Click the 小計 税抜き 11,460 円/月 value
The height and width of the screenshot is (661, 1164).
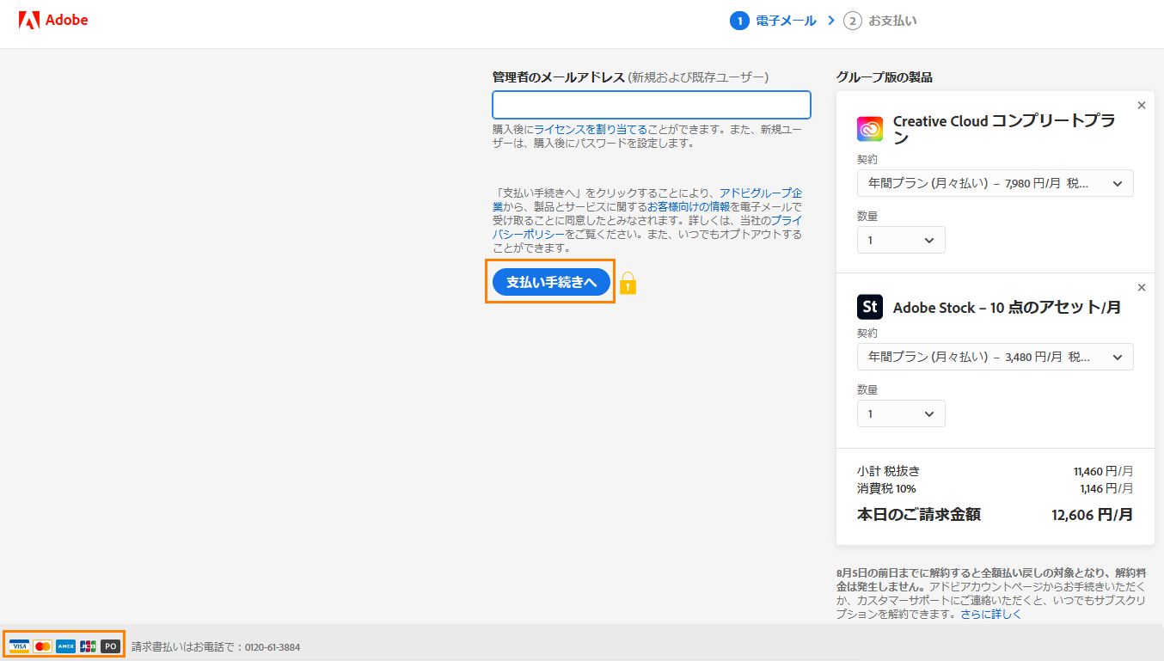click(1103, 471)
